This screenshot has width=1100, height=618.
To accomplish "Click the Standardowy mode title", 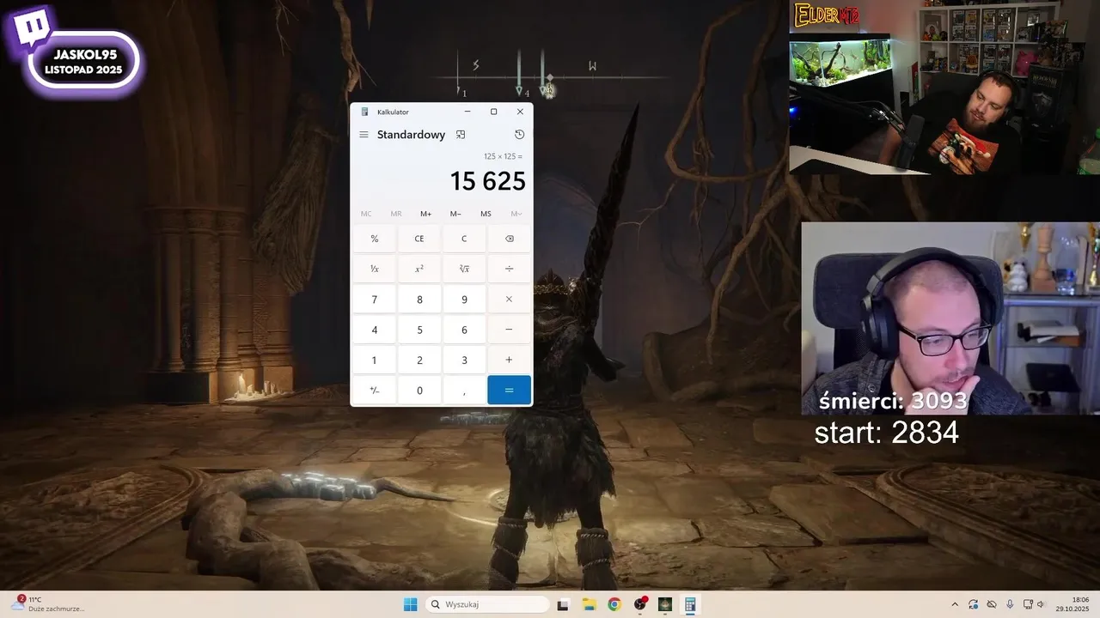I will [411, 135].
